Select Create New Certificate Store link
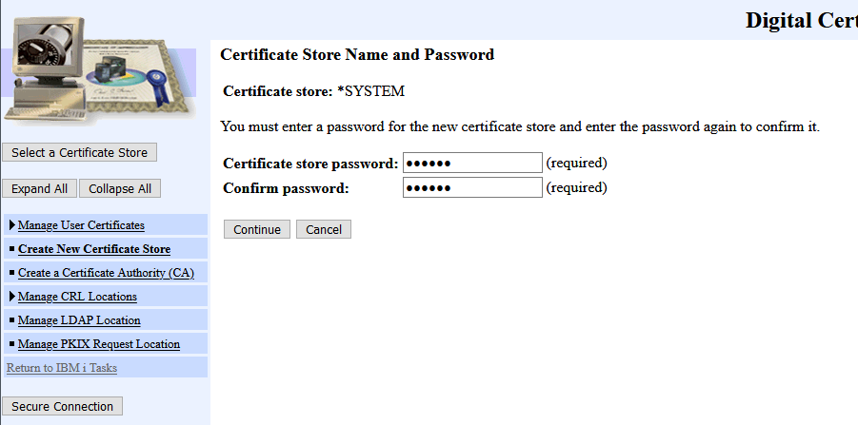 coord(93,249)
